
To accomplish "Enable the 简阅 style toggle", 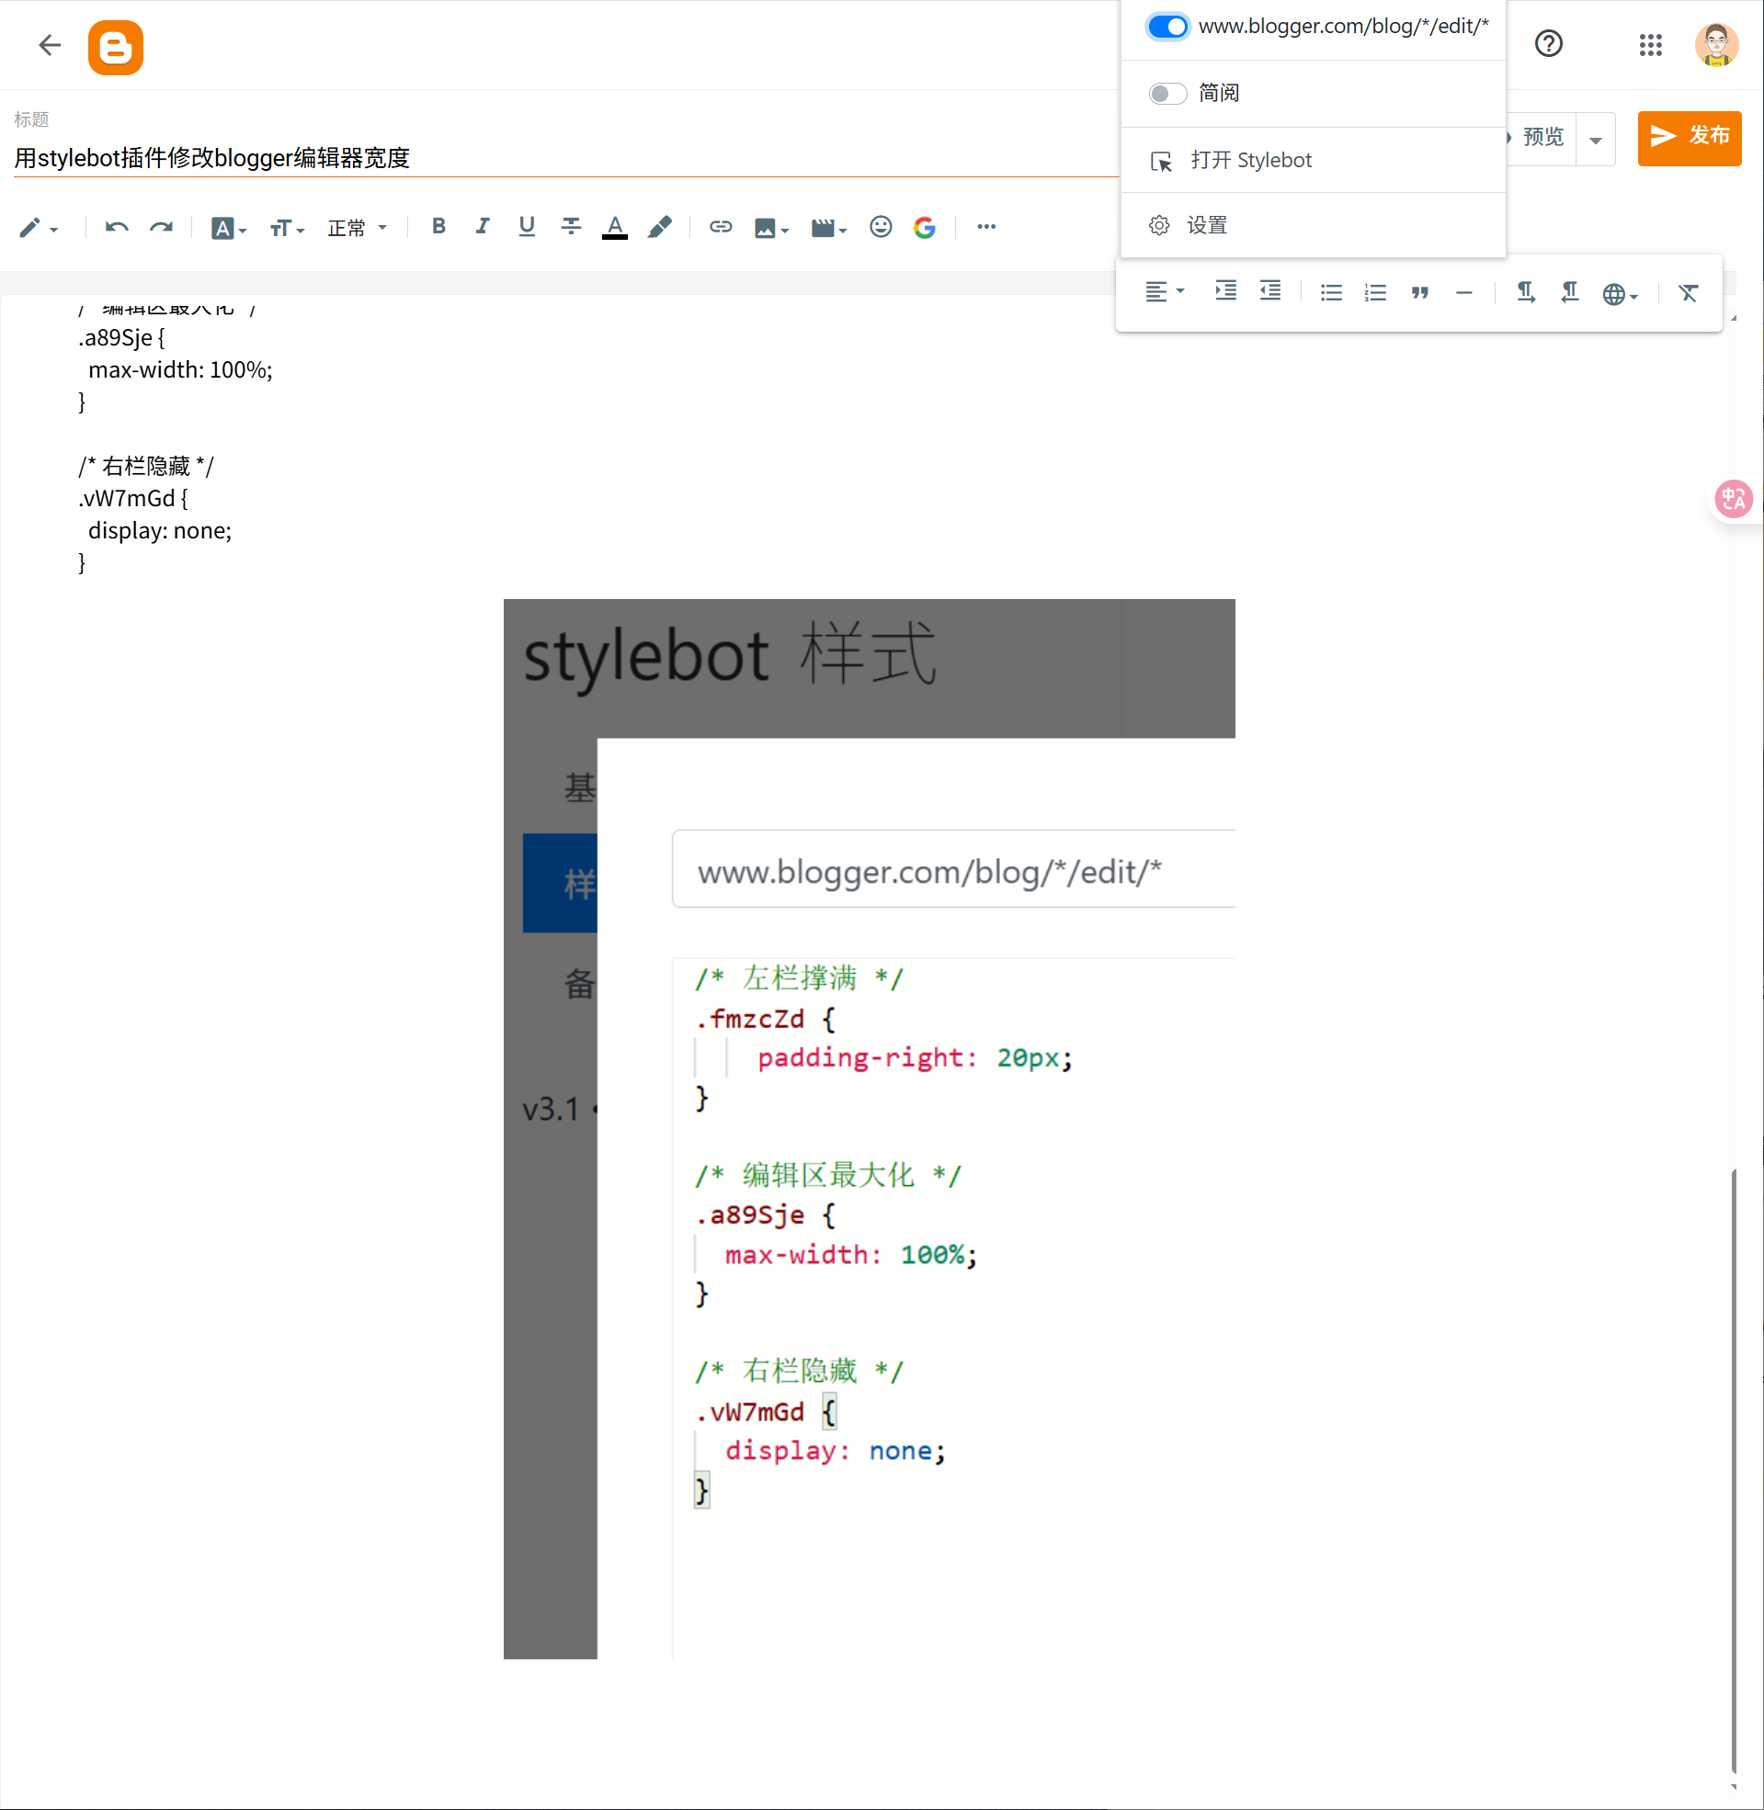I will click(1167, 94).
